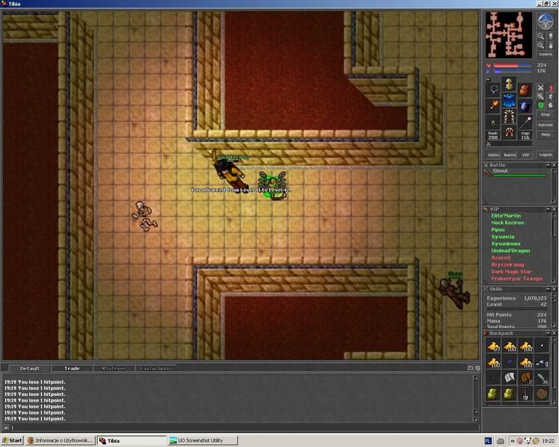Switch to UO Screenshot Utility in taskbar
The height and width of the screenshot is (447, 559).
coord(203,441)
